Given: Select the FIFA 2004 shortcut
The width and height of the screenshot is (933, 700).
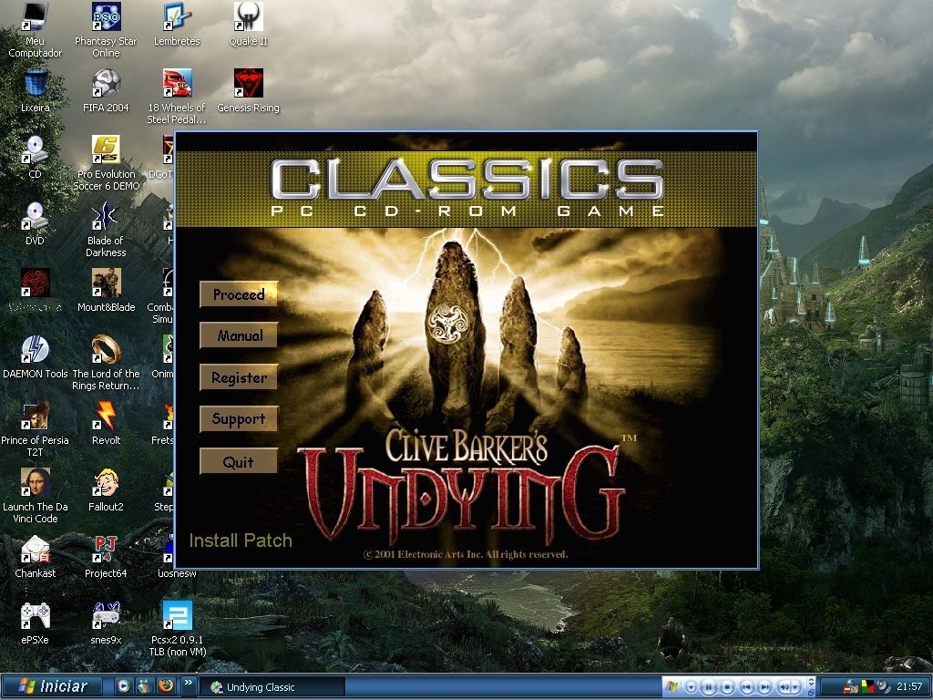Looking at the screenshot, I should [x=106, y=91].
